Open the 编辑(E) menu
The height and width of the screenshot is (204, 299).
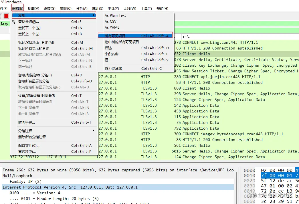[17, 9]
